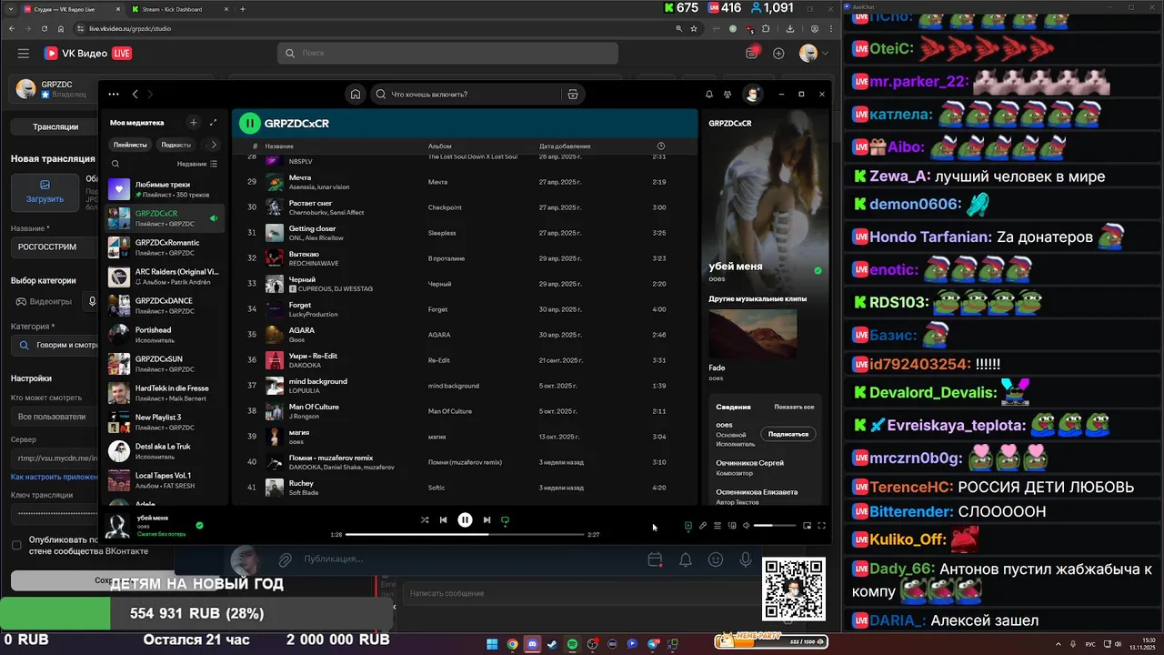The height and width of the screenshot is (655, 1164).
Task: Open Spotify notifications bell
Action: tap(709, 94)
